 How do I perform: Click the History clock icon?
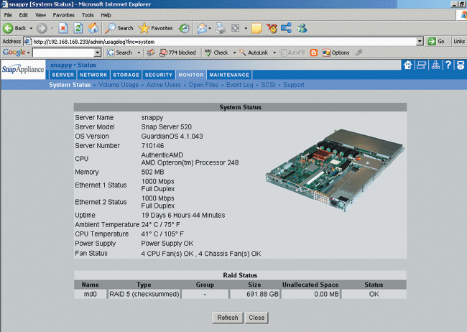pos(184,28)
